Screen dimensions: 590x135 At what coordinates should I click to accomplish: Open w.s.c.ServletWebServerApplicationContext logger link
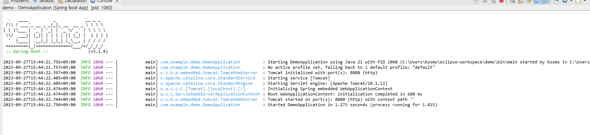(x=210, y=94)
